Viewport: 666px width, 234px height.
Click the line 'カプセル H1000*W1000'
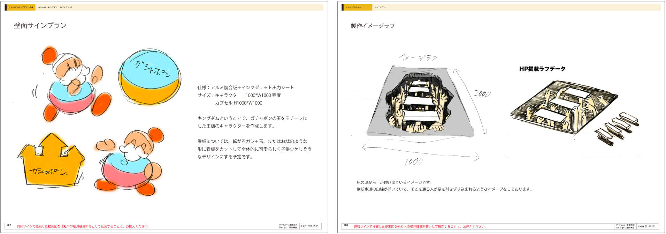point(238,103)
